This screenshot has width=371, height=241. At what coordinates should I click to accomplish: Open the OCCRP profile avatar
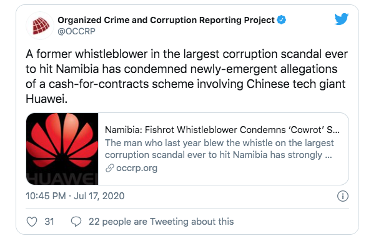coord(40,26)
